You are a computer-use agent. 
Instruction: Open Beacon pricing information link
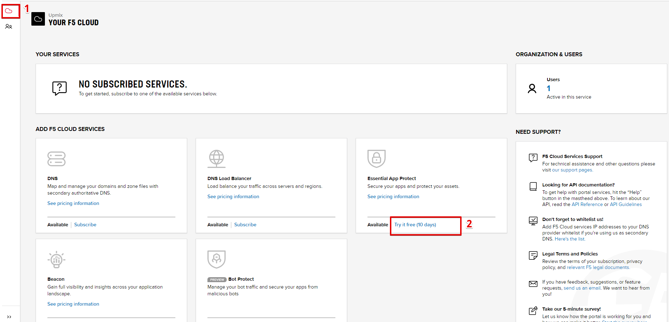73,304
